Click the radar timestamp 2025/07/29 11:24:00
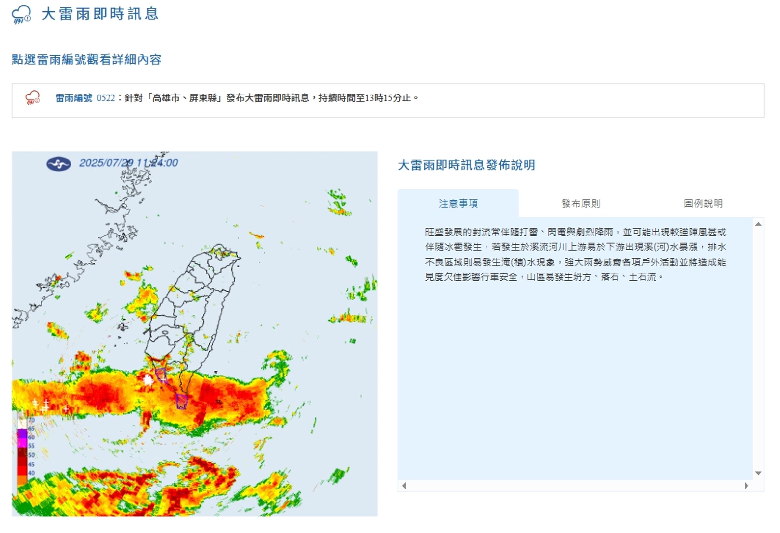 129,163
